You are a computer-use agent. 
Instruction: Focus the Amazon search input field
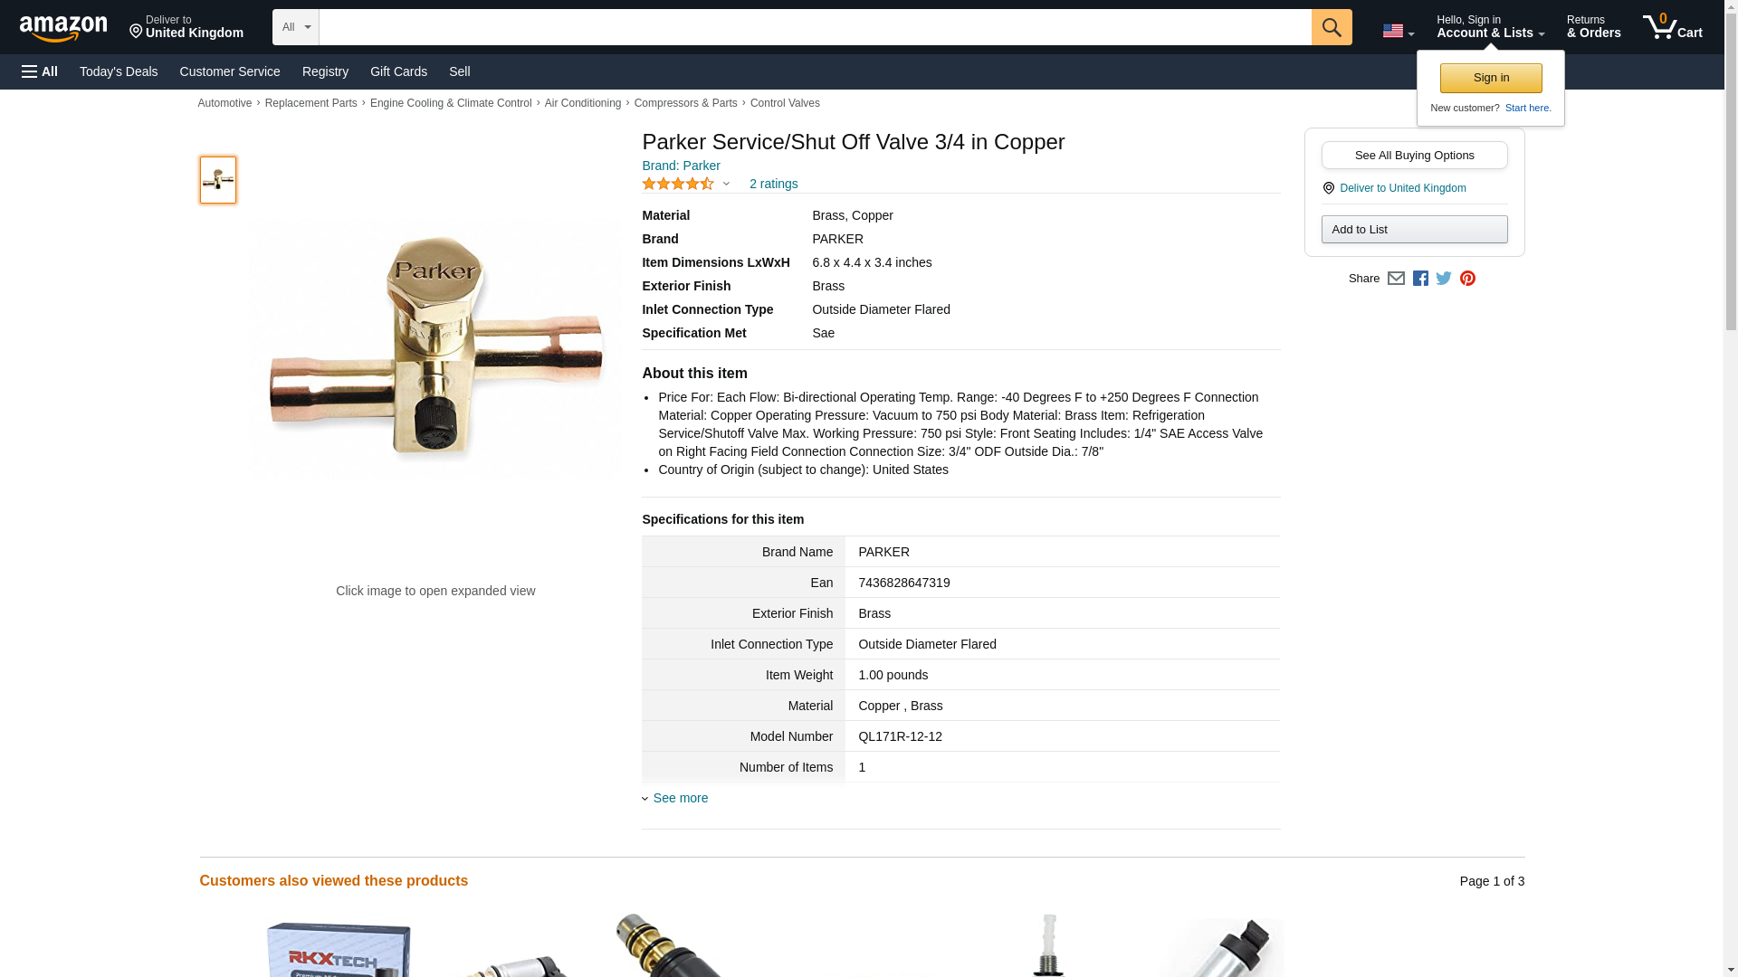(x=815, y=27)
